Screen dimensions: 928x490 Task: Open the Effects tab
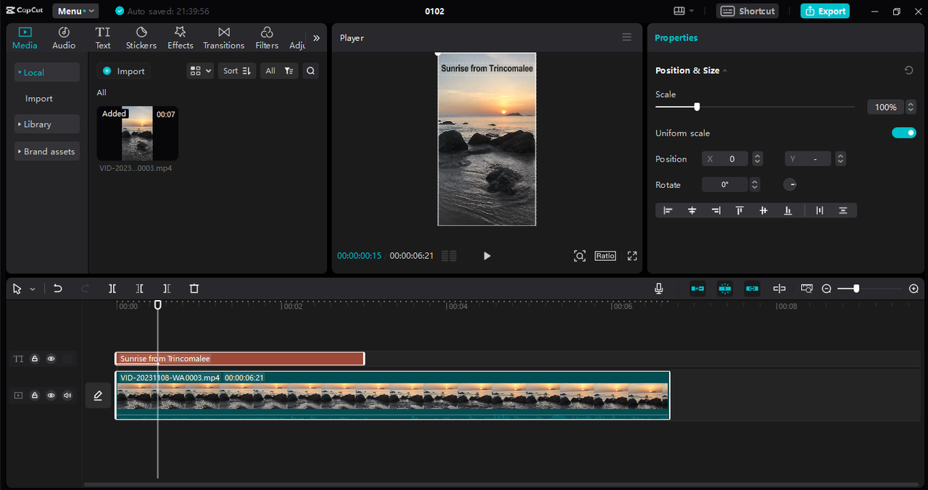click(181, 38)
